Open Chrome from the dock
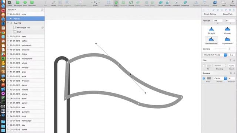This screenshot has height=133, width=237. [x=3, y=33]
